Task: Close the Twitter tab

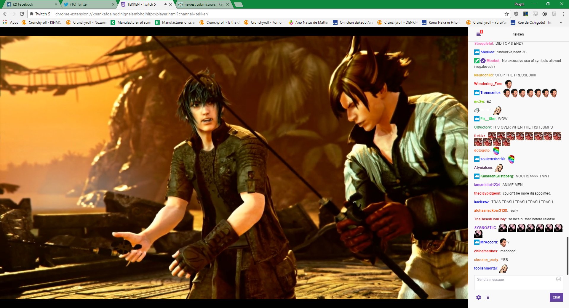Action: (113, 4)
